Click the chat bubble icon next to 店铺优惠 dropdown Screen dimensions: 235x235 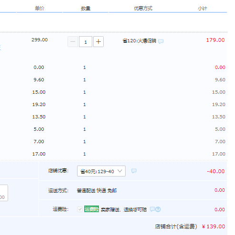coord(134,171)
